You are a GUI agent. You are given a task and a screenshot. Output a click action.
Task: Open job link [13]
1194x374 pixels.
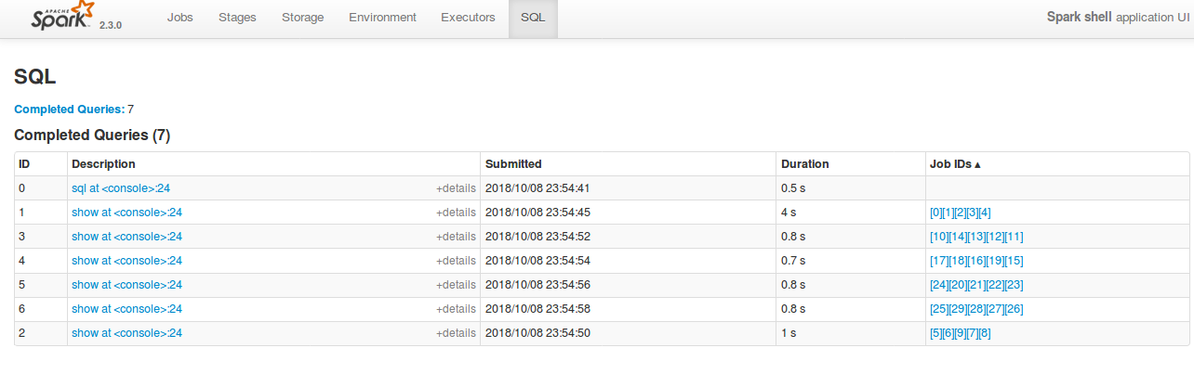pyautogui.click(x=976, y=237)
